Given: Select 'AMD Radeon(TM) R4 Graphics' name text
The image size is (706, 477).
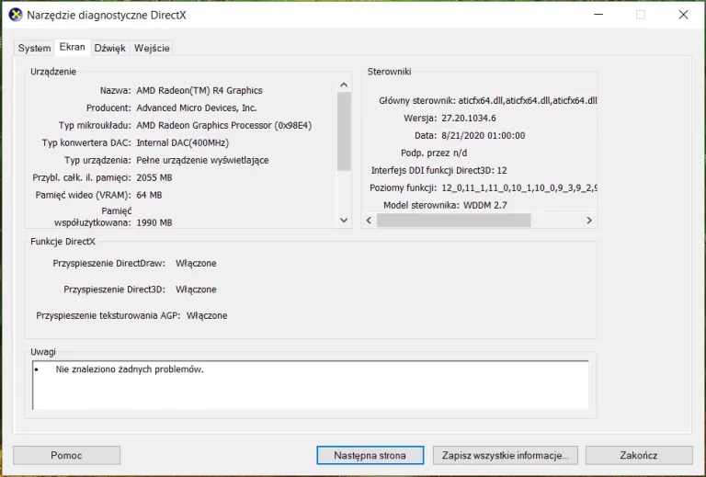Looking at the screenshot, I should point(199,90).
